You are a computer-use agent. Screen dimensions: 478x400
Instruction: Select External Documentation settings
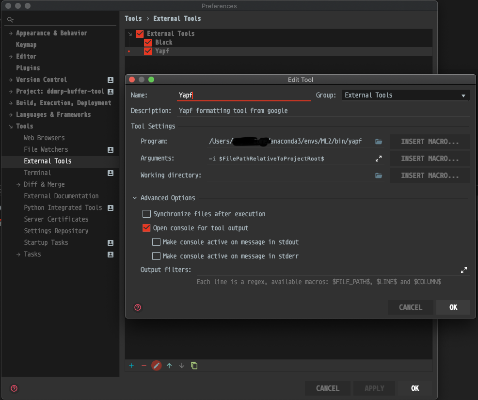(61, 196)
